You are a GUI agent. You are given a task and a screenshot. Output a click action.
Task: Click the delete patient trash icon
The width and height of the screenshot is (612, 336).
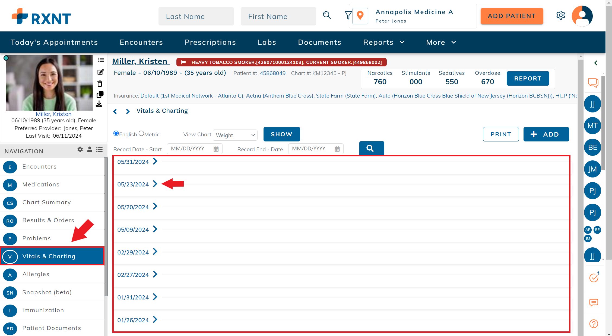[100, 84]
